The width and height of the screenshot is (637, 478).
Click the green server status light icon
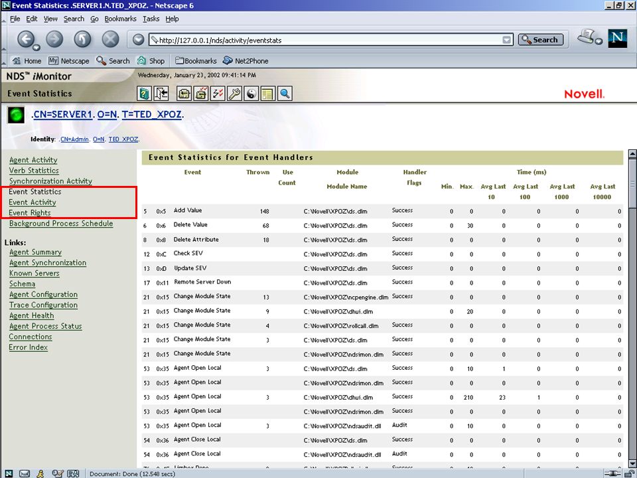16,115
